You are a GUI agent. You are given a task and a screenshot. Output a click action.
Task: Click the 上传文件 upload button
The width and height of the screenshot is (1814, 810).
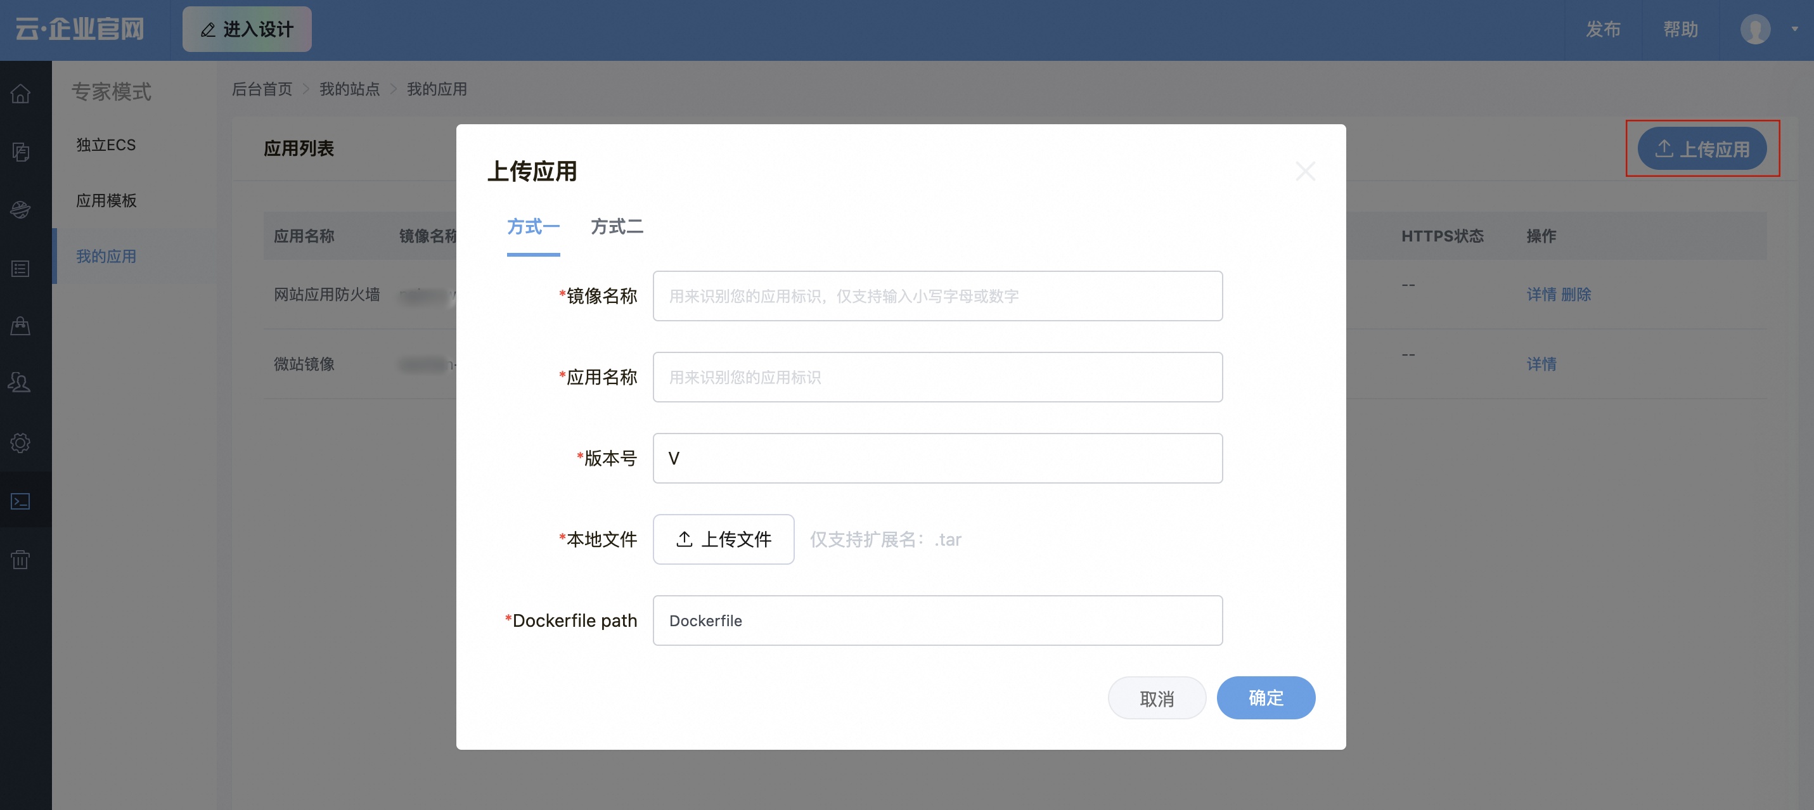[x=723, y=539]
